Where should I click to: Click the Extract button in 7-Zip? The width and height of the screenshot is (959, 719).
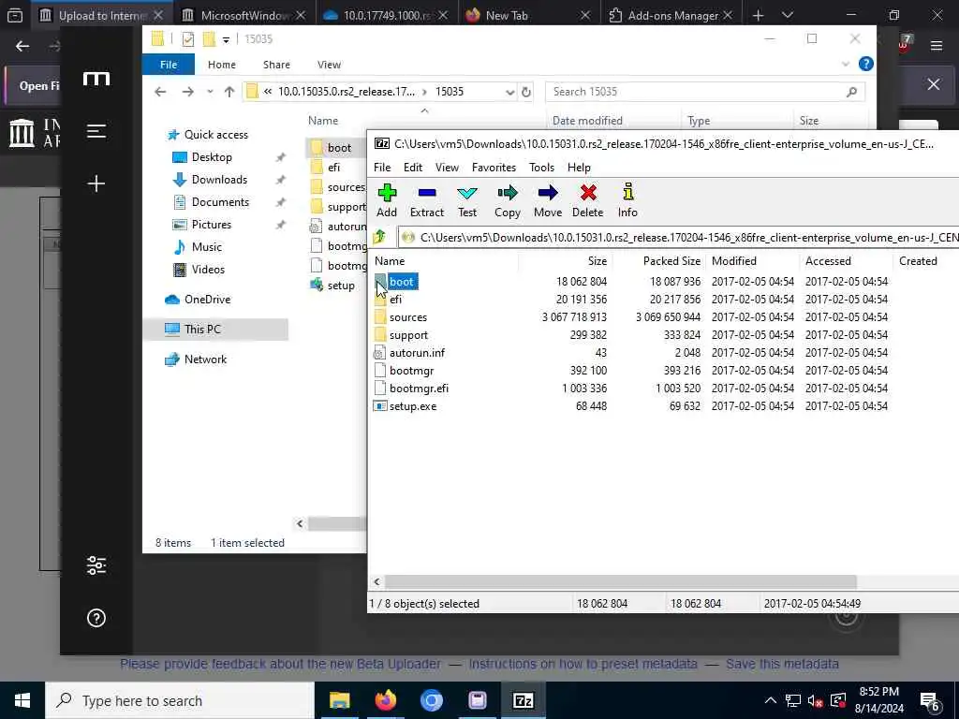(427, 200)
